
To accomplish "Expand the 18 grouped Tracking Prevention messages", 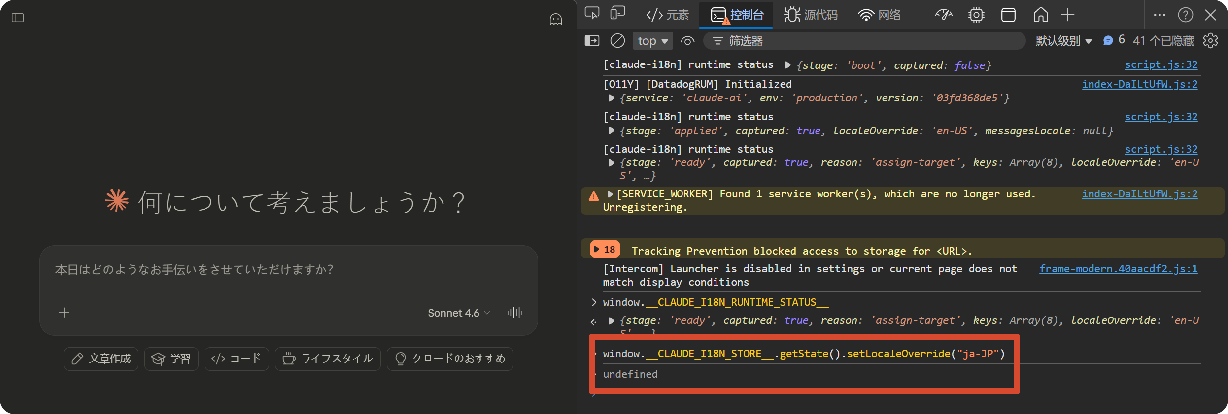I will [605, 250].
